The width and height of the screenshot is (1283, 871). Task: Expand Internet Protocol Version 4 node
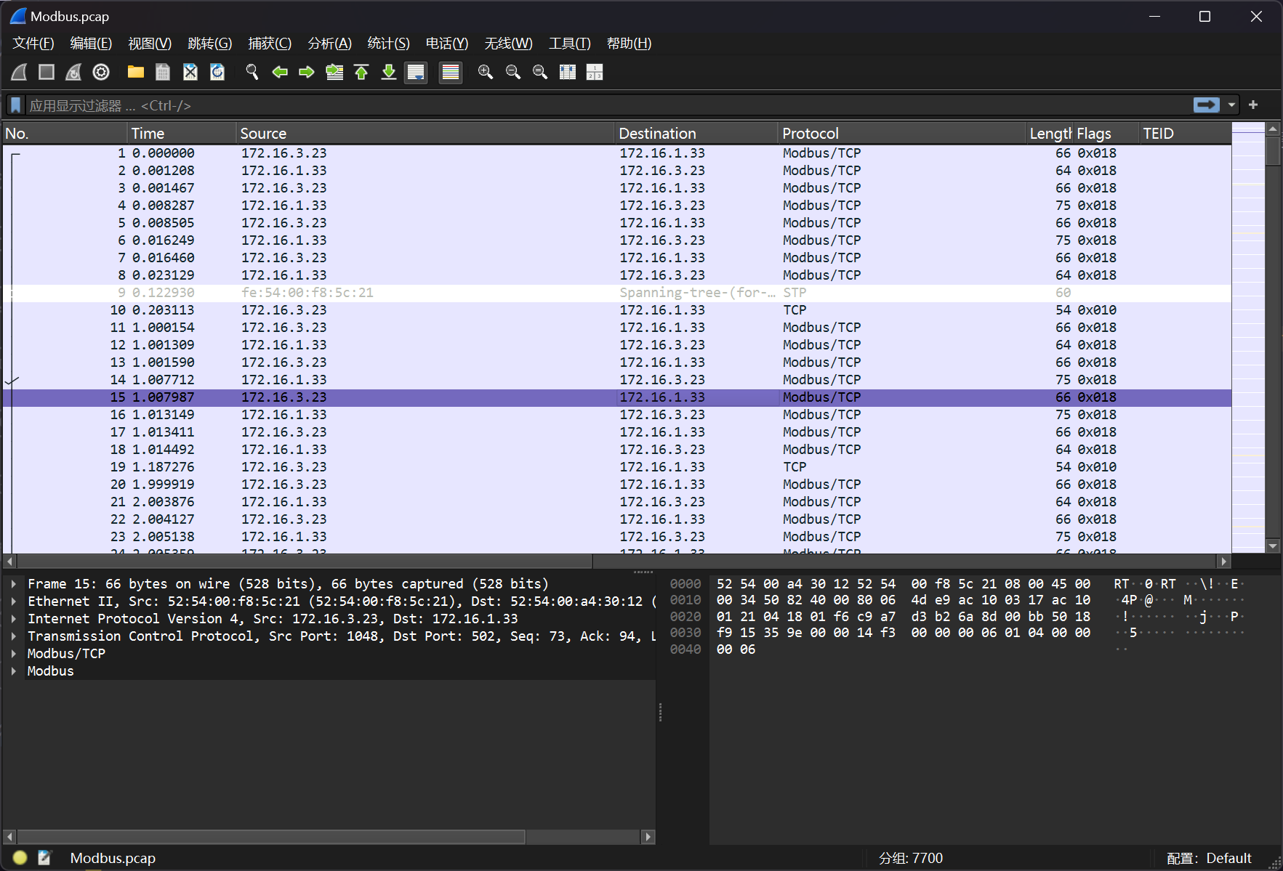click(14, 619)
